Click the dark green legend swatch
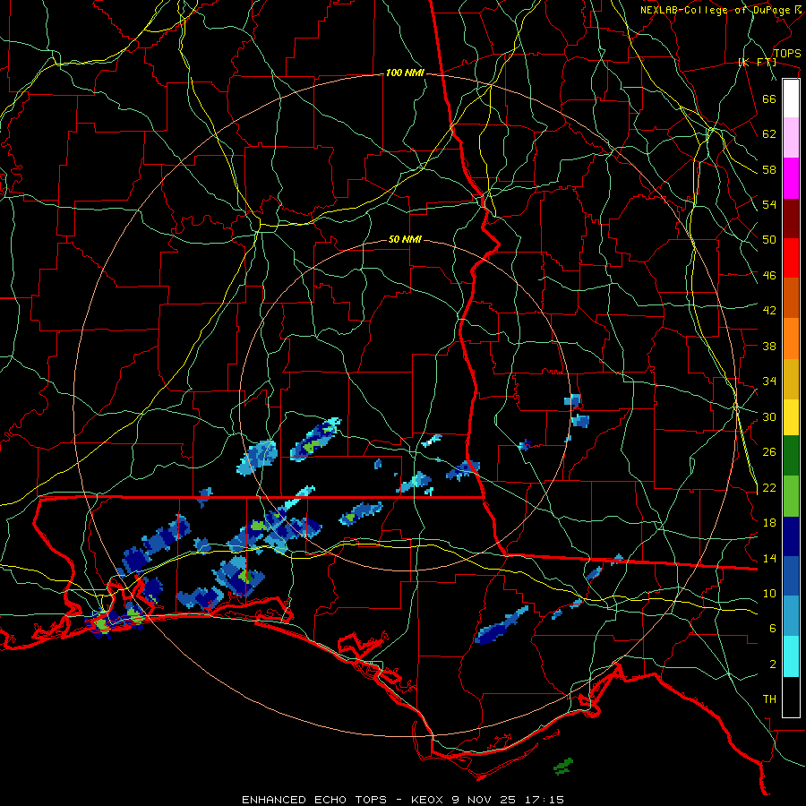The image size is (806, 806). [x=791, y=456]
